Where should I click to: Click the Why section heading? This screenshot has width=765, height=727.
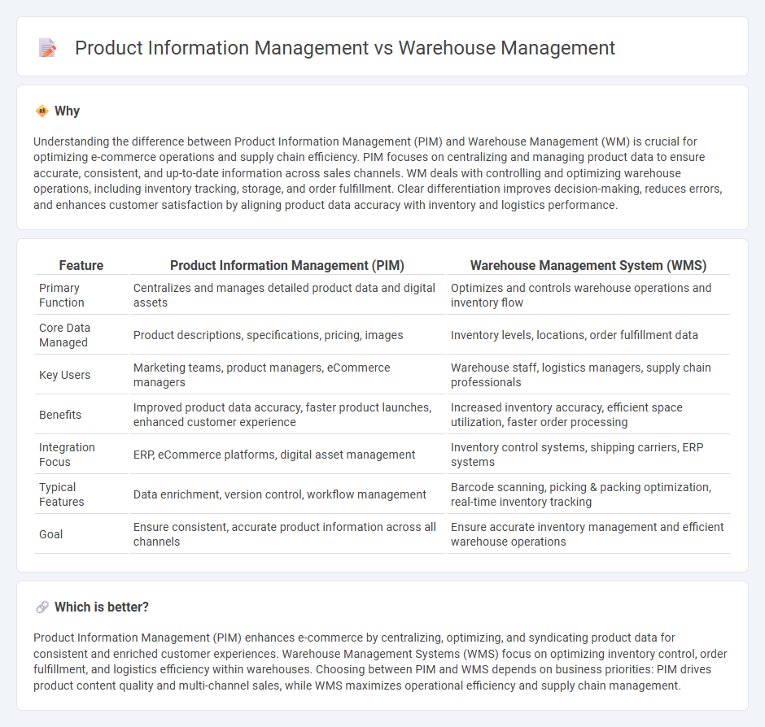pos(68,111)
